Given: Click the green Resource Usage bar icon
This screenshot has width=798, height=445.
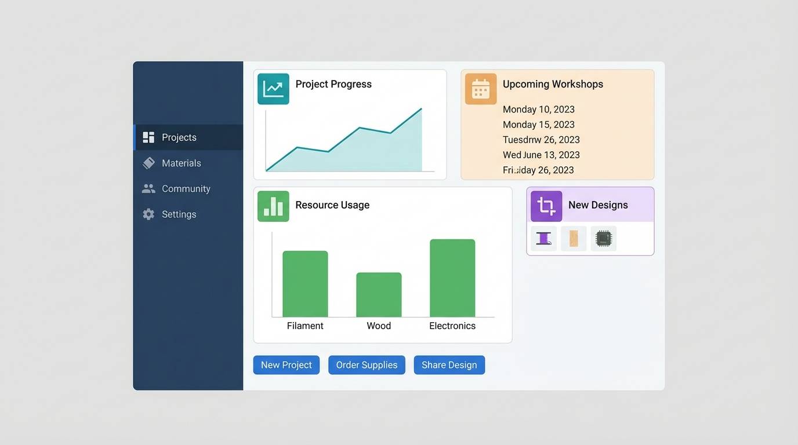Looking at the screenshot, I should [x=273, y=206].
